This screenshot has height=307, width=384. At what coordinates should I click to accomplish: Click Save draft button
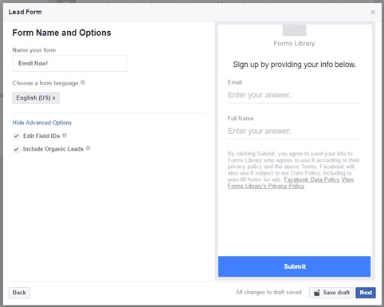[x=331, y=293]
